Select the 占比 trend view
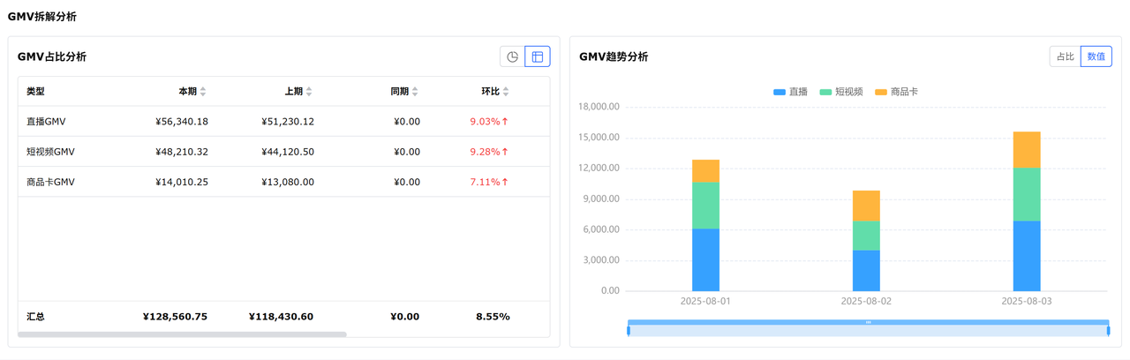Screen dimensions: 1130x360 (1066, 56)
